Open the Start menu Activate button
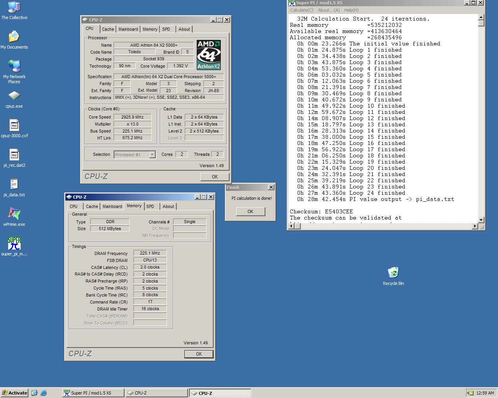The width and height of the screenshot is (498, 398). (14, 393)
